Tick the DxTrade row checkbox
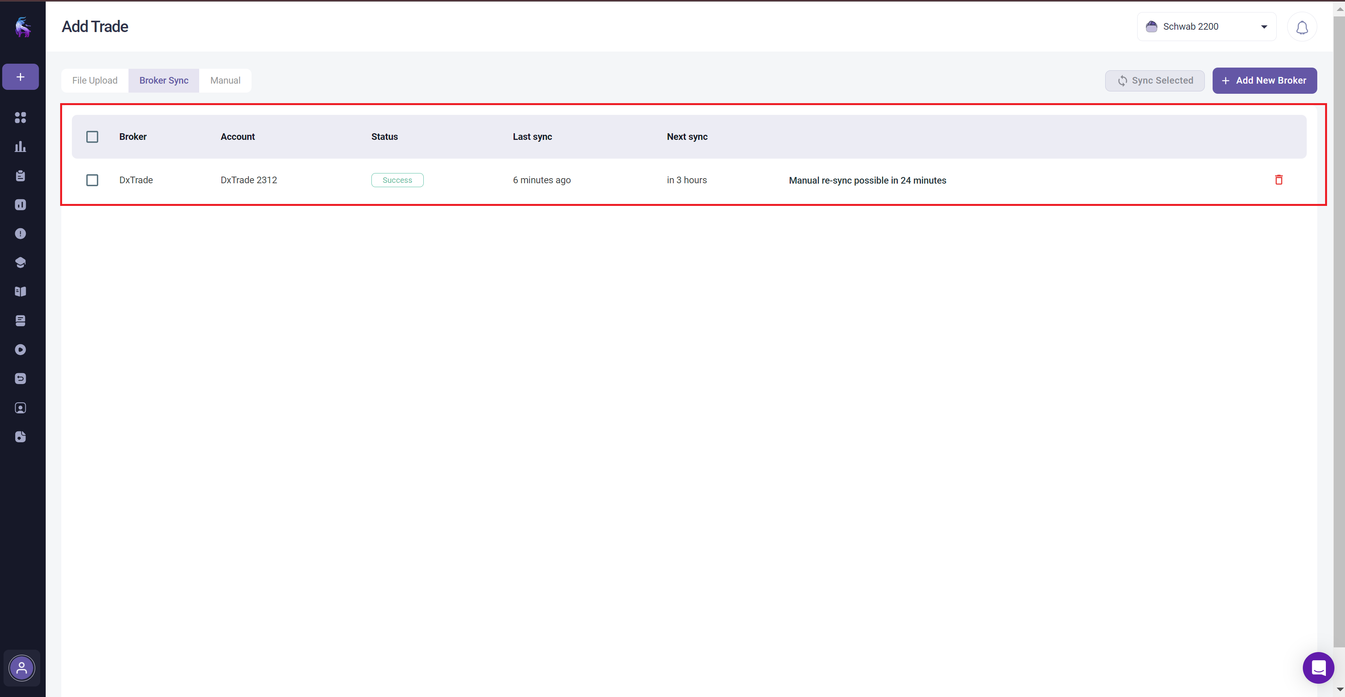Screen dimensions: 1345x697 coord(92,180)
